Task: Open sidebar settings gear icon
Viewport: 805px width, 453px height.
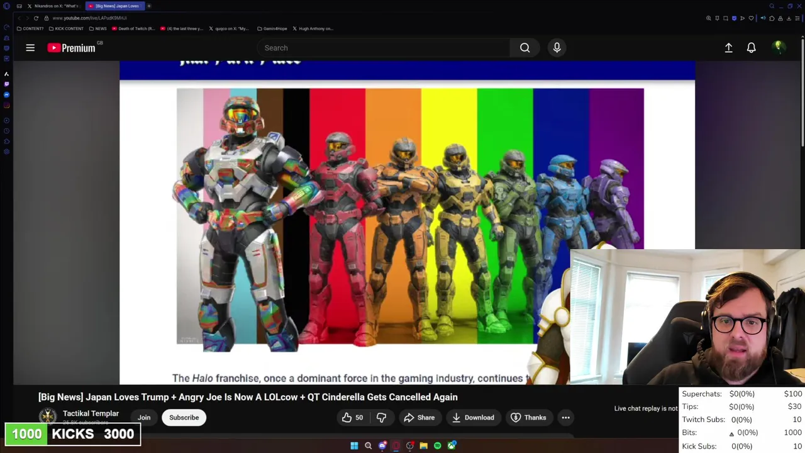Action: pyautogui.click(x=6, y=151)
